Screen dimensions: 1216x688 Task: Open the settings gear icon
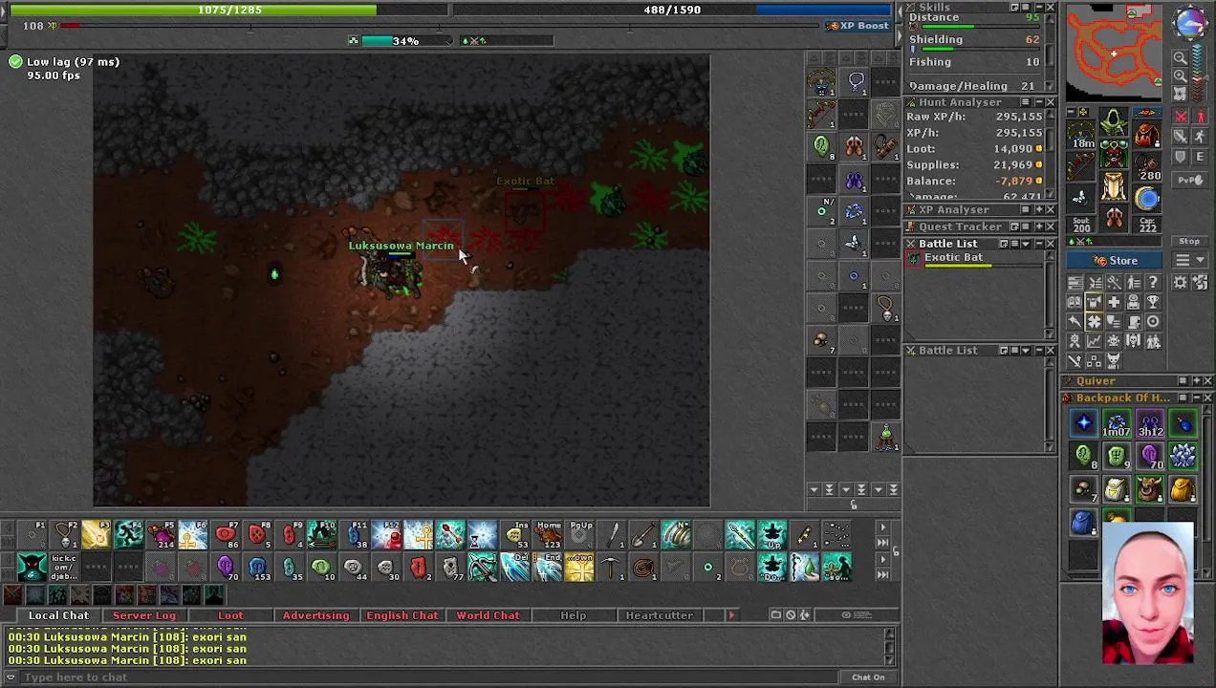click(1180, 282)
